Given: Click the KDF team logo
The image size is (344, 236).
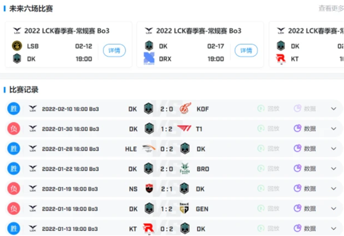Looking at the screenshot, I should point(185,108).
